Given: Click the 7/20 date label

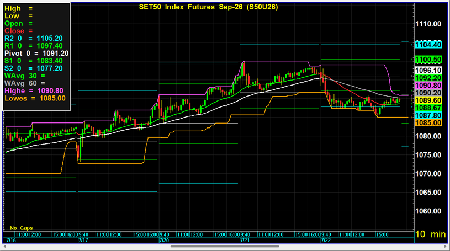Looking at the screenshot, I should [x=164, y=241].
